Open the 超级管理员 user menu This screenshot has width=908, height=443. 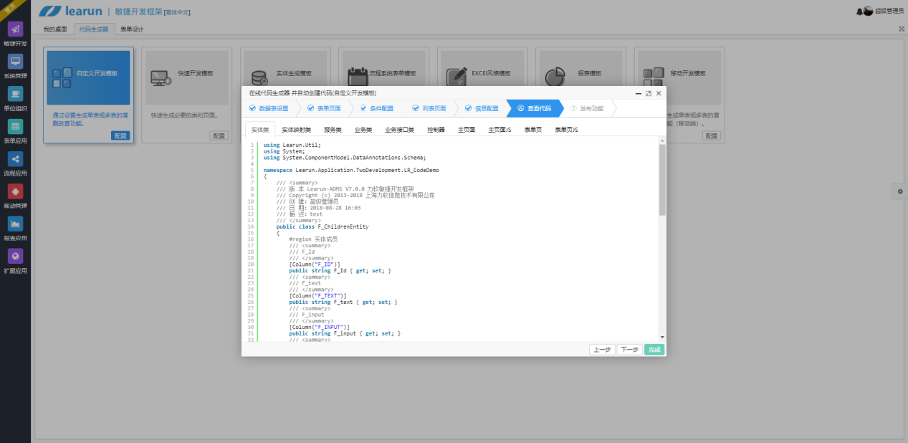889,11
